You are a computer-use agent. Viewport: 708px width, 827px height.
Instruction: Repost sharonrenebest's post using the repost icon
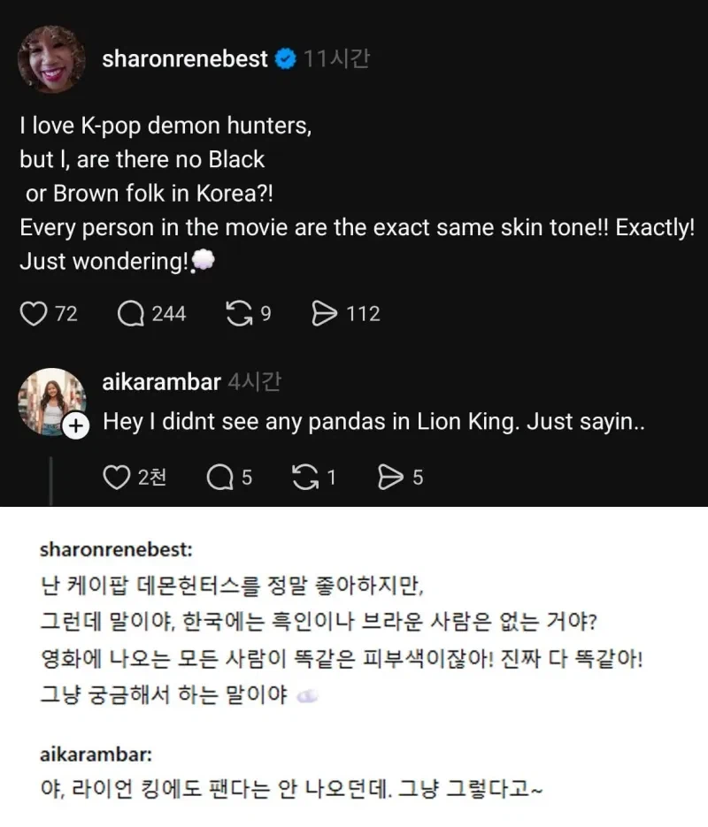(x=241, y=313)
